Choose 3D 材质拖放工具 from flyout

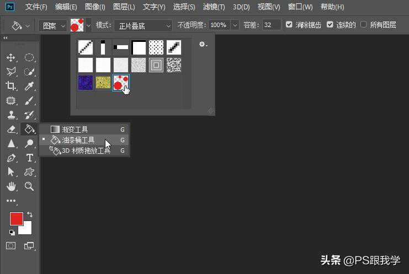coord(86,151)
